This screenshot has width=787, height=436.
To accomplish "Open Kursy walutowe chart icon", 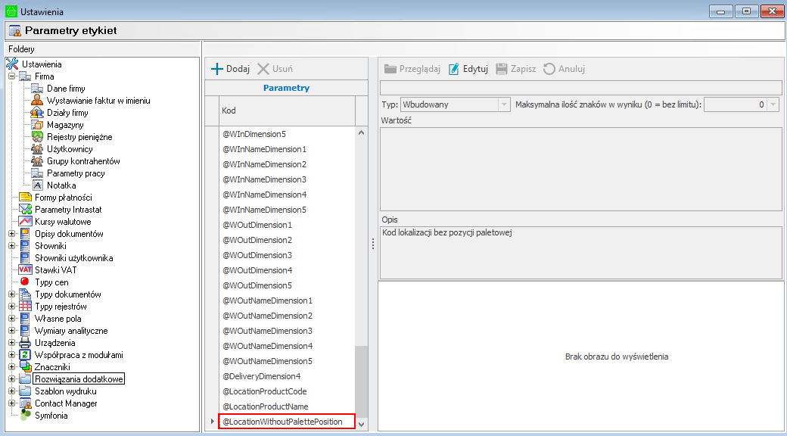I will (x=25, y=222).
